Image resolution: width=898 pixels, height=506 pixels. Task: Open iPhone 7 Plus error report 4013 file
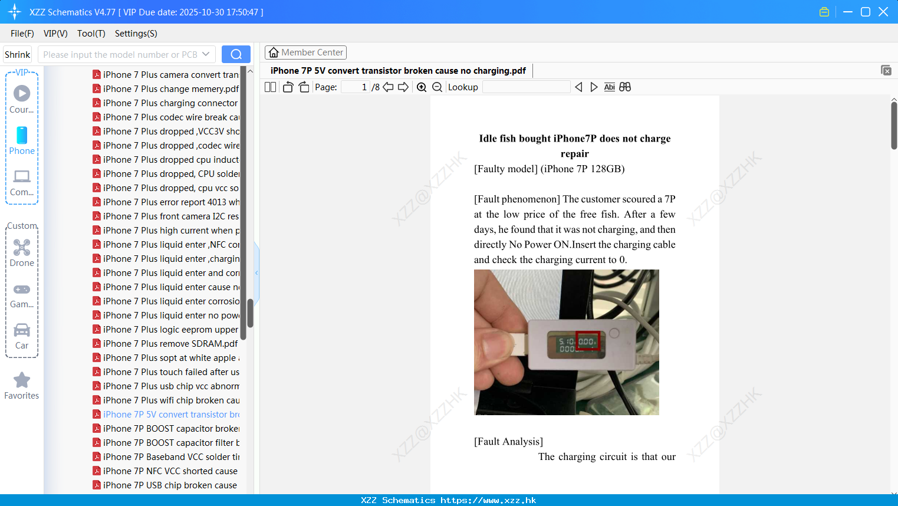pos(166,202)
